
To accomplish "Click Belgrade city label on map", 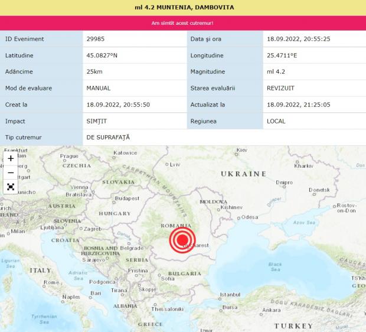I will pyautogui.click(x=132, y=248).
